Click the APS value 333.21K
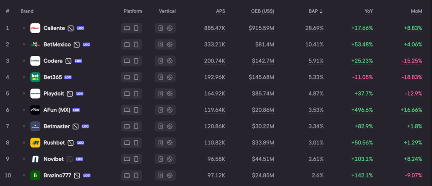 tap(215, 45)
